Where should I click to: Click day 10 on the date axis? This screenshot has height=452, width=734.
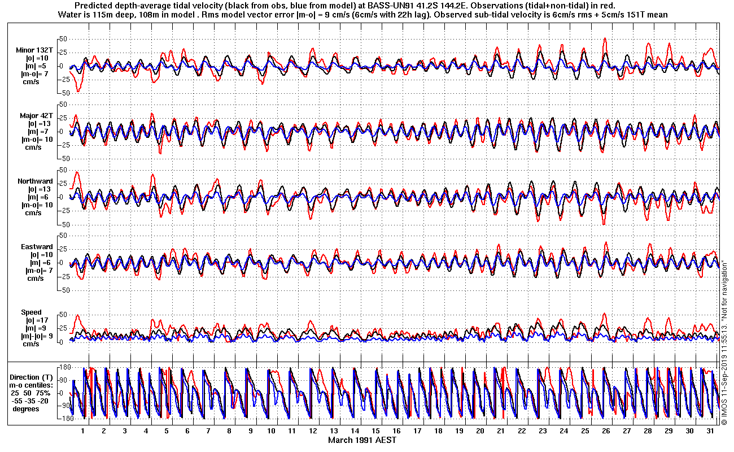pos(271,430)
